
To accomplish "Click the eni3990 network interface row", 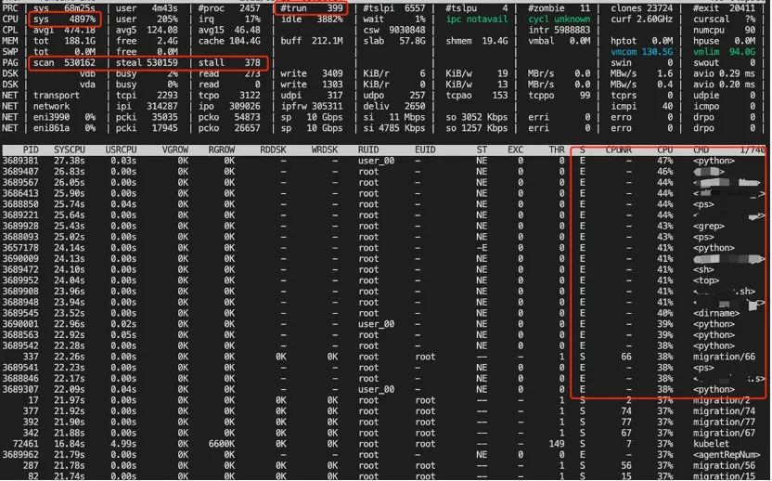I will (x=384, y=117).
